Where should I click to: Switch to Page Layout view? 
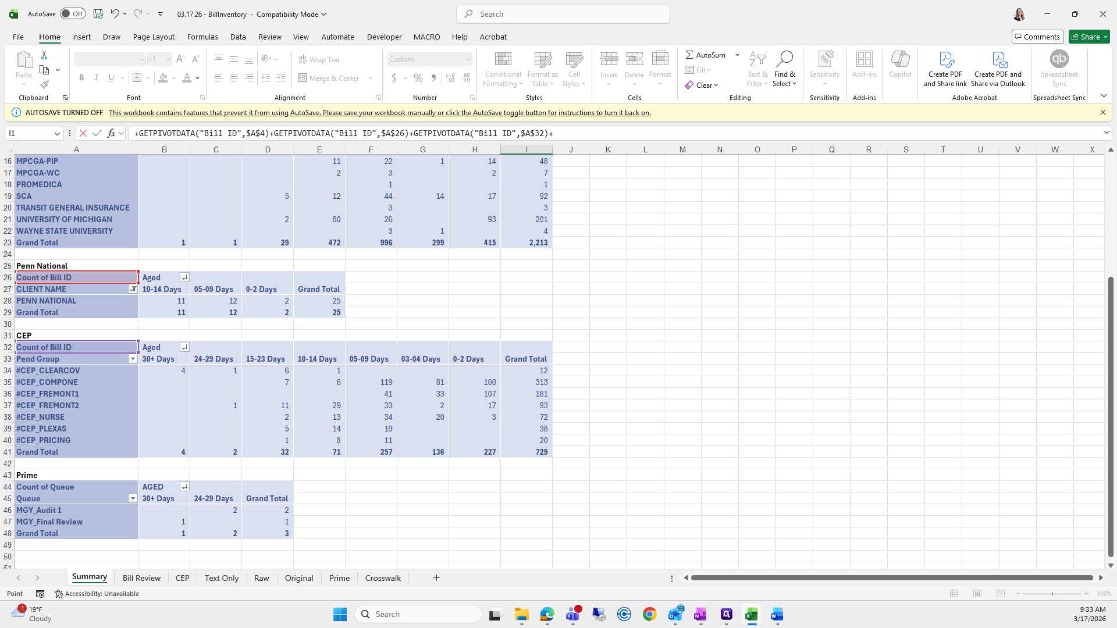[x=977, y=594]
